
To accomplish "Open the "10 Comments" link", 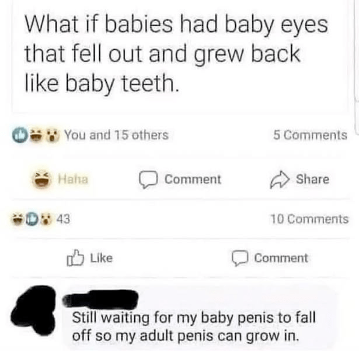I will (309, 219).
